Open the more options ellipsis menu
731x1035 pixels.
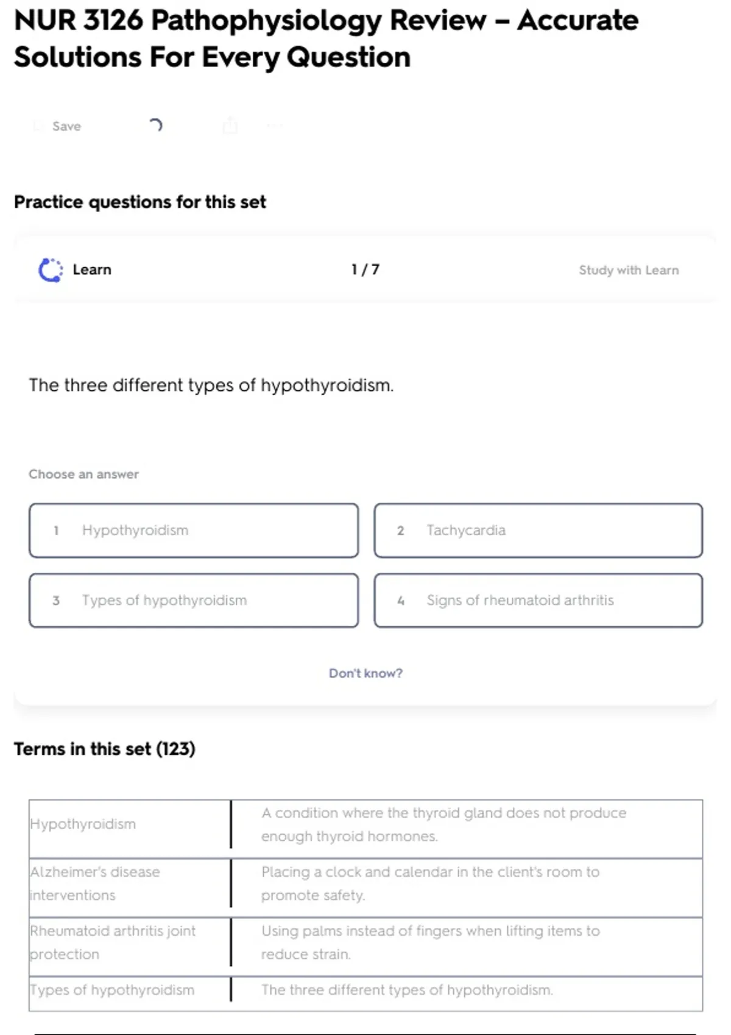pos(275,126)
